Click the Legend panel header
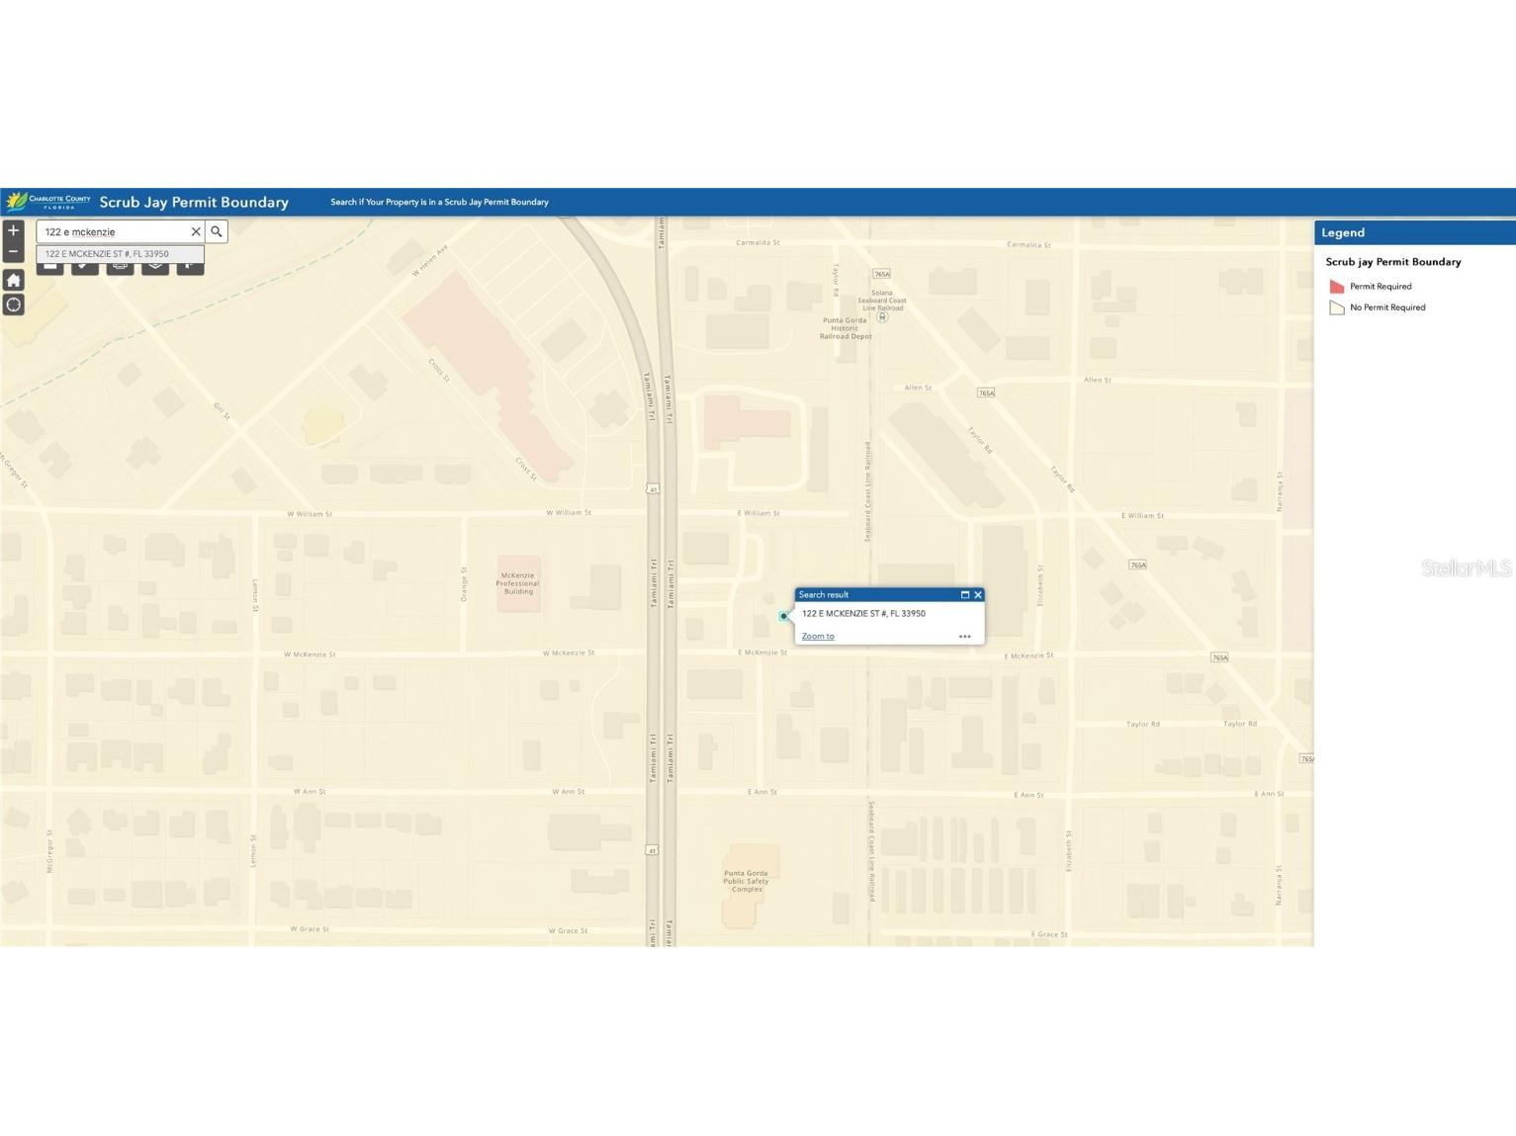The image size is (1516, 1136). [x=1413, y=232]
